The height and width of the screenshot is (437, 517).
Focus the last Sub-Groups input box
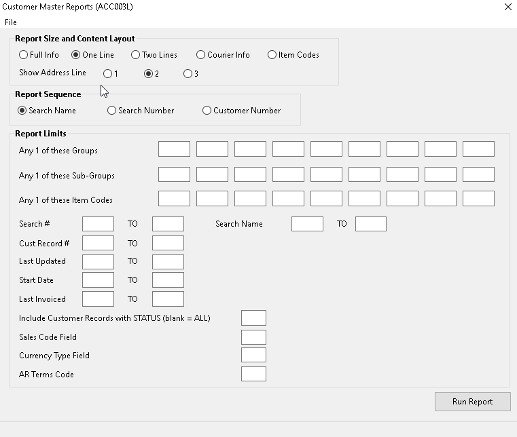pyautogui.click(x=478, y=174)
